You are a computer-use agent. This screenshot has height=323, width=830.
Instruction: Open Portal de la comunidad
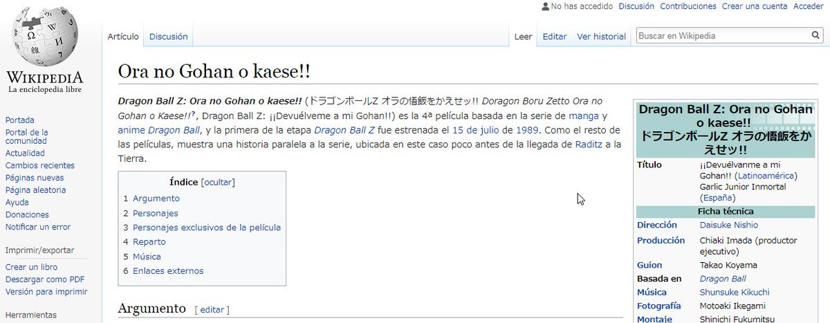coord(26,136)
